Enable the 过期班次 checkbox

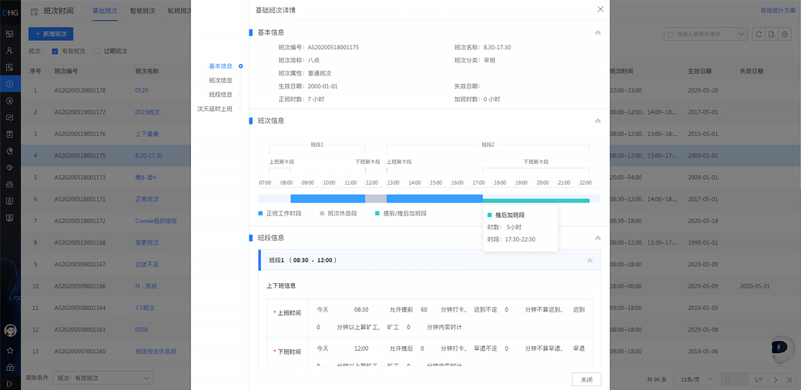[96, 52]
